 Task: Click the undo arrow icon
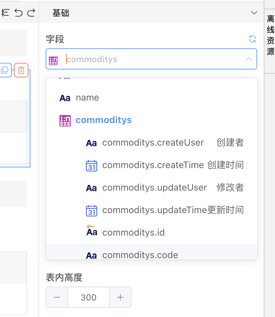(x=19, y=13)
